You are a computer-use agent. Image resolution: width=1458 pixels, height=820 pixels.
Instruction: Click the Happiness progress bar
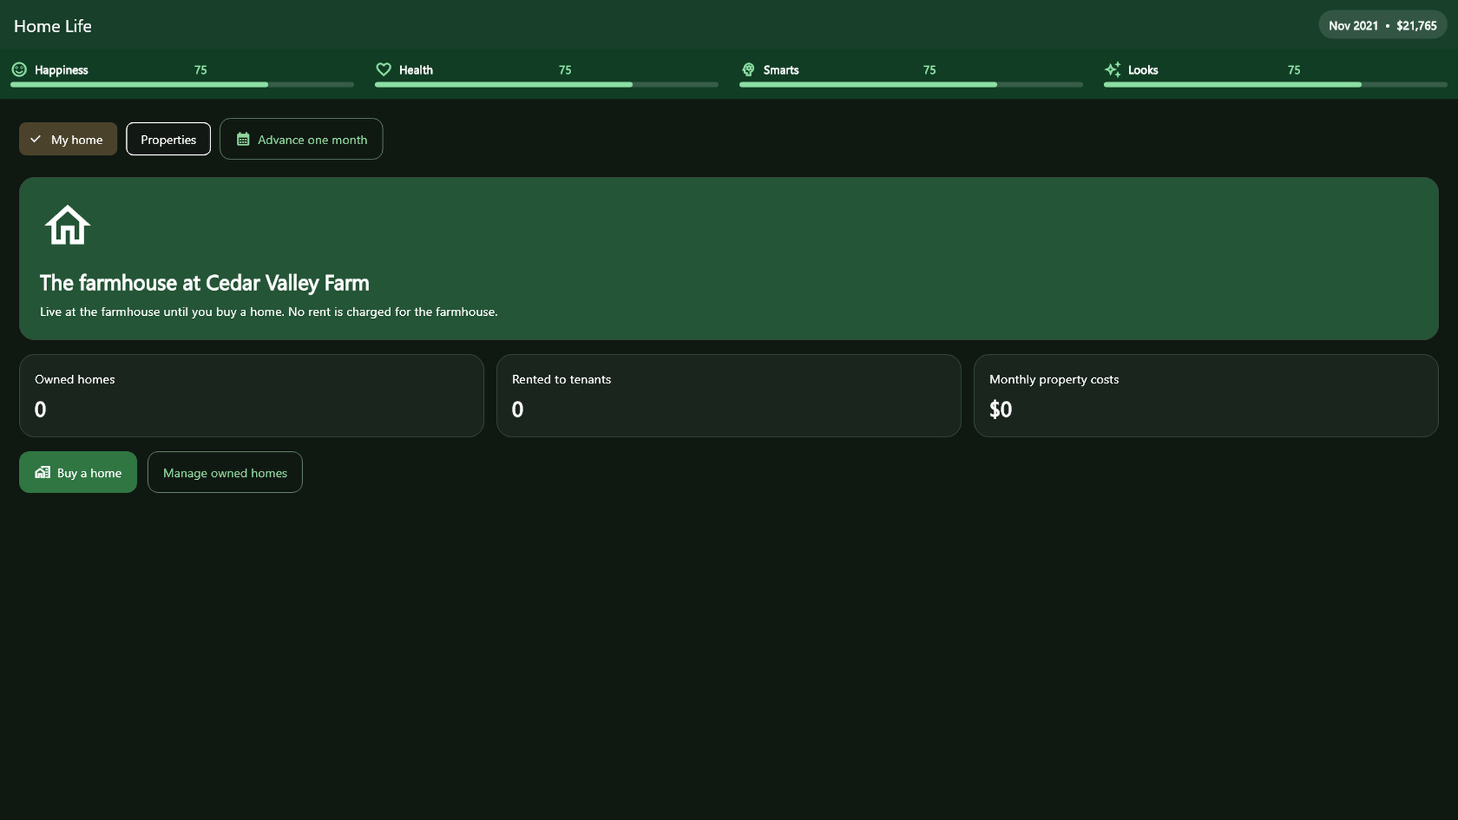click(x=182, y=84)
